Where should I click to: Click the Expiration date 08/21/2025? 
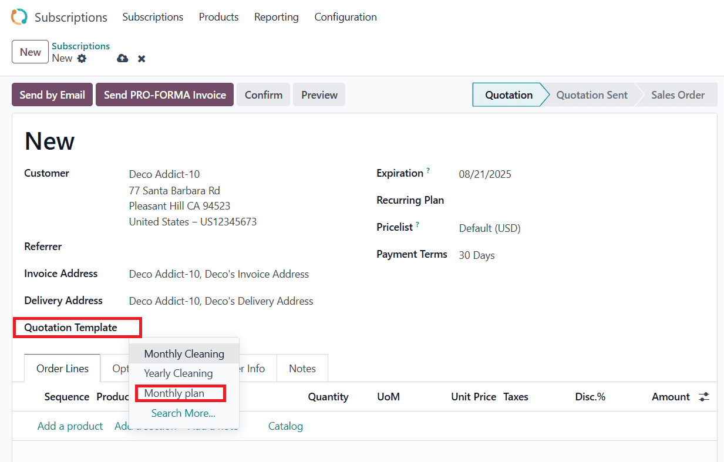coord(485,174)
